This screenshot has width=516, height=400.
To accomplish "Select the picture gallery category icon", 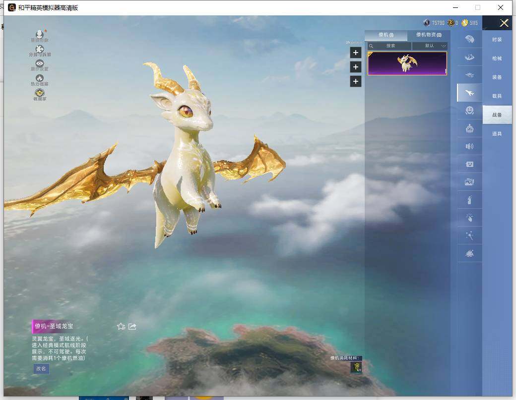I will (x=469, y=182).
